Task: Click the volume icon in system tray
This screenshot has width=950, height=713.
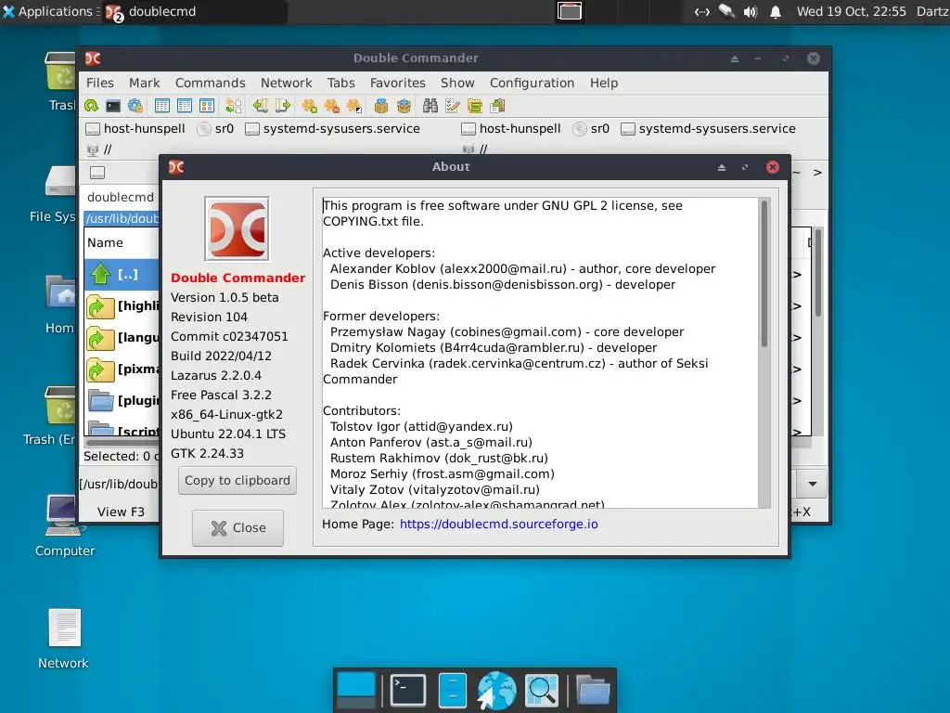Action: tap(750, 12)
